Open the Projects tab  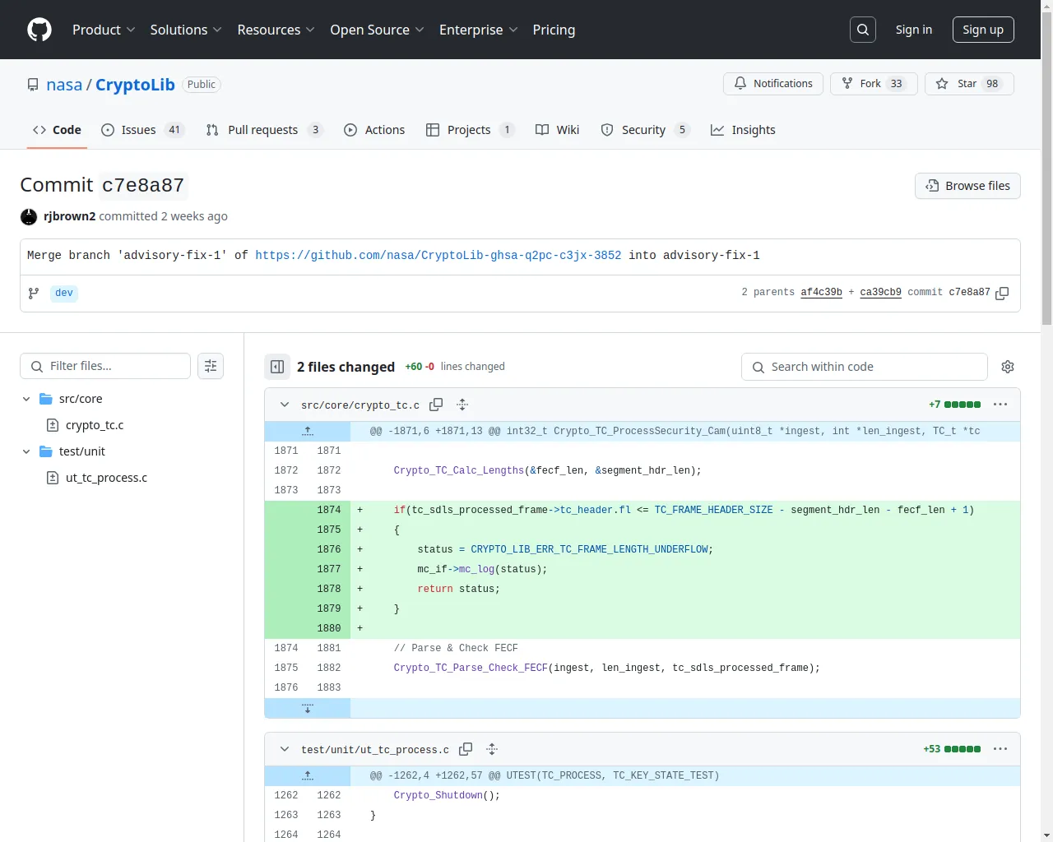coord(470,130)
